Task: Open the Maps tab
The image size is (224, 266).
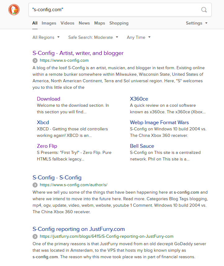Action: click(x=100, y=23)
